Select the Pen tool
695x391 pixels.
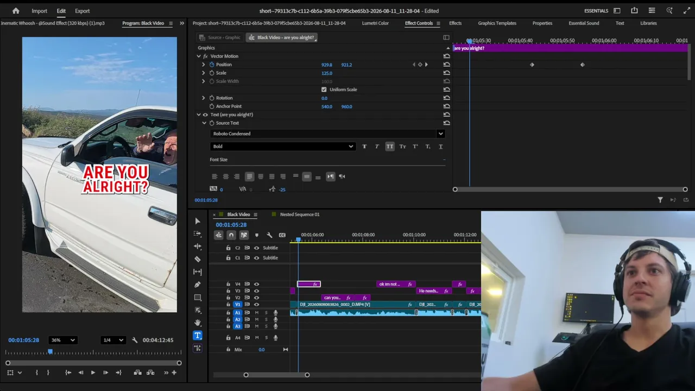[198, 285]
